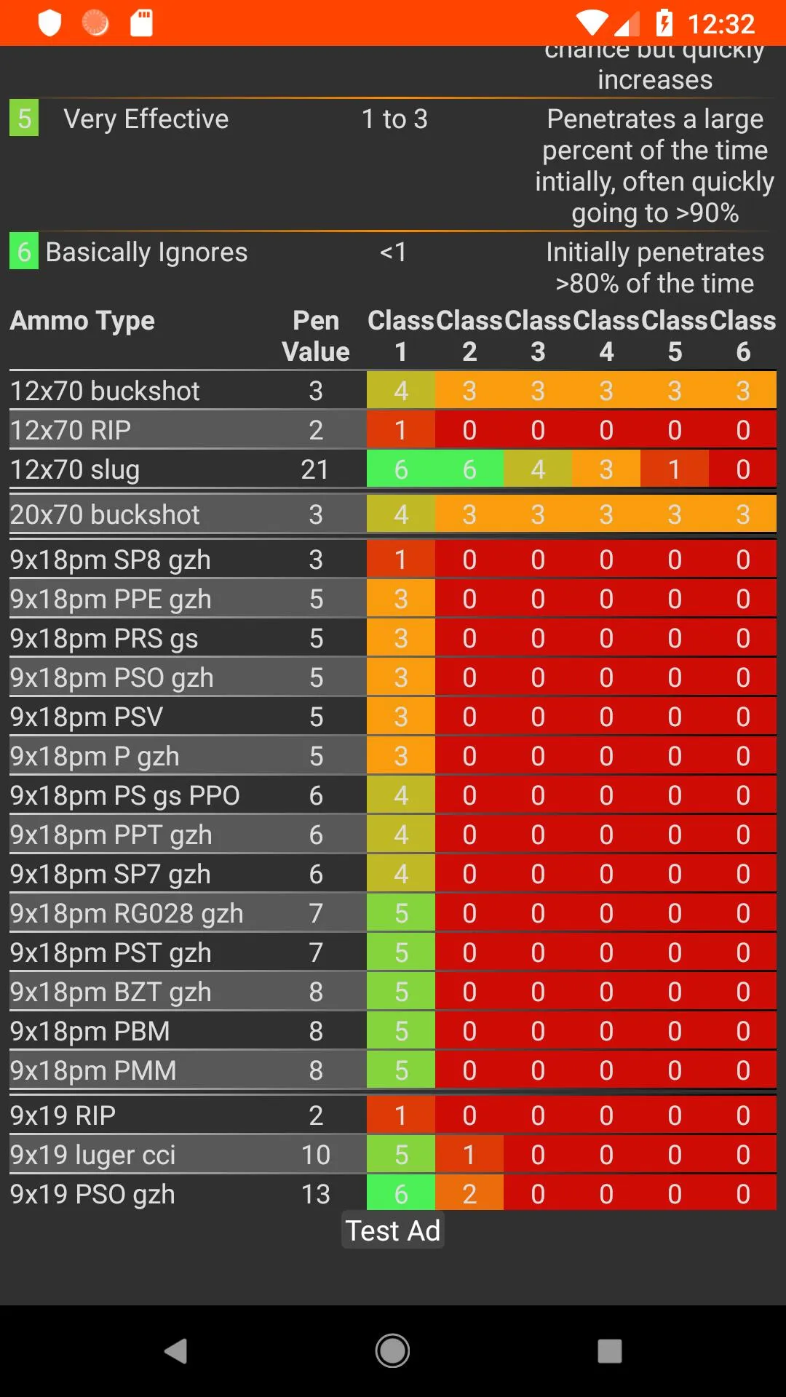Tap the Wi-Fi signal icon
The height and width of the screenshot is (1397, 786).
tap(591, 23)
